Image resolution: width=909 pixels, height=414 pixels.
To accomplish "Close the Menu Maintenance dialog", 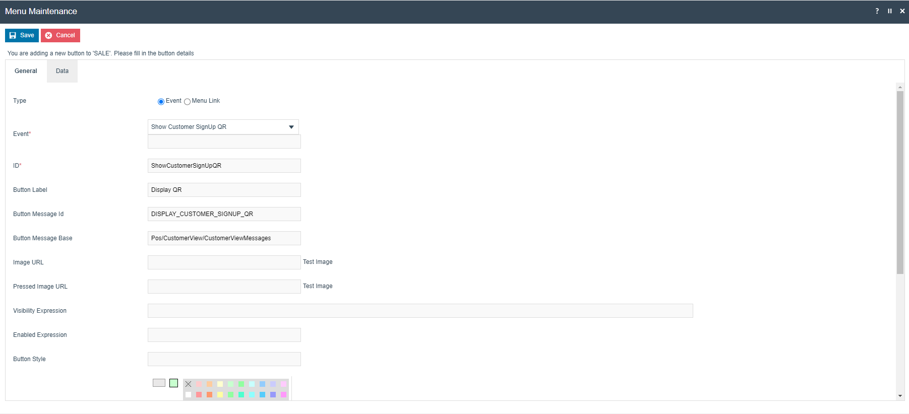I will tap(902, 11).
